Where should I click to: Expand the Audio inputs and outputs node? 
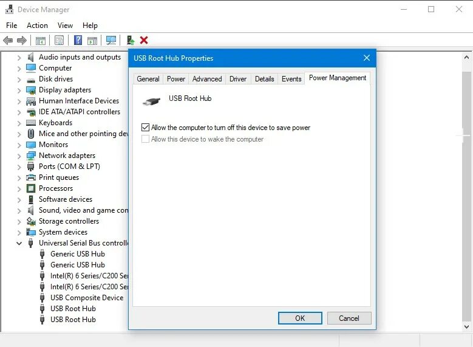pyautogui.click(x=19, y=57)
